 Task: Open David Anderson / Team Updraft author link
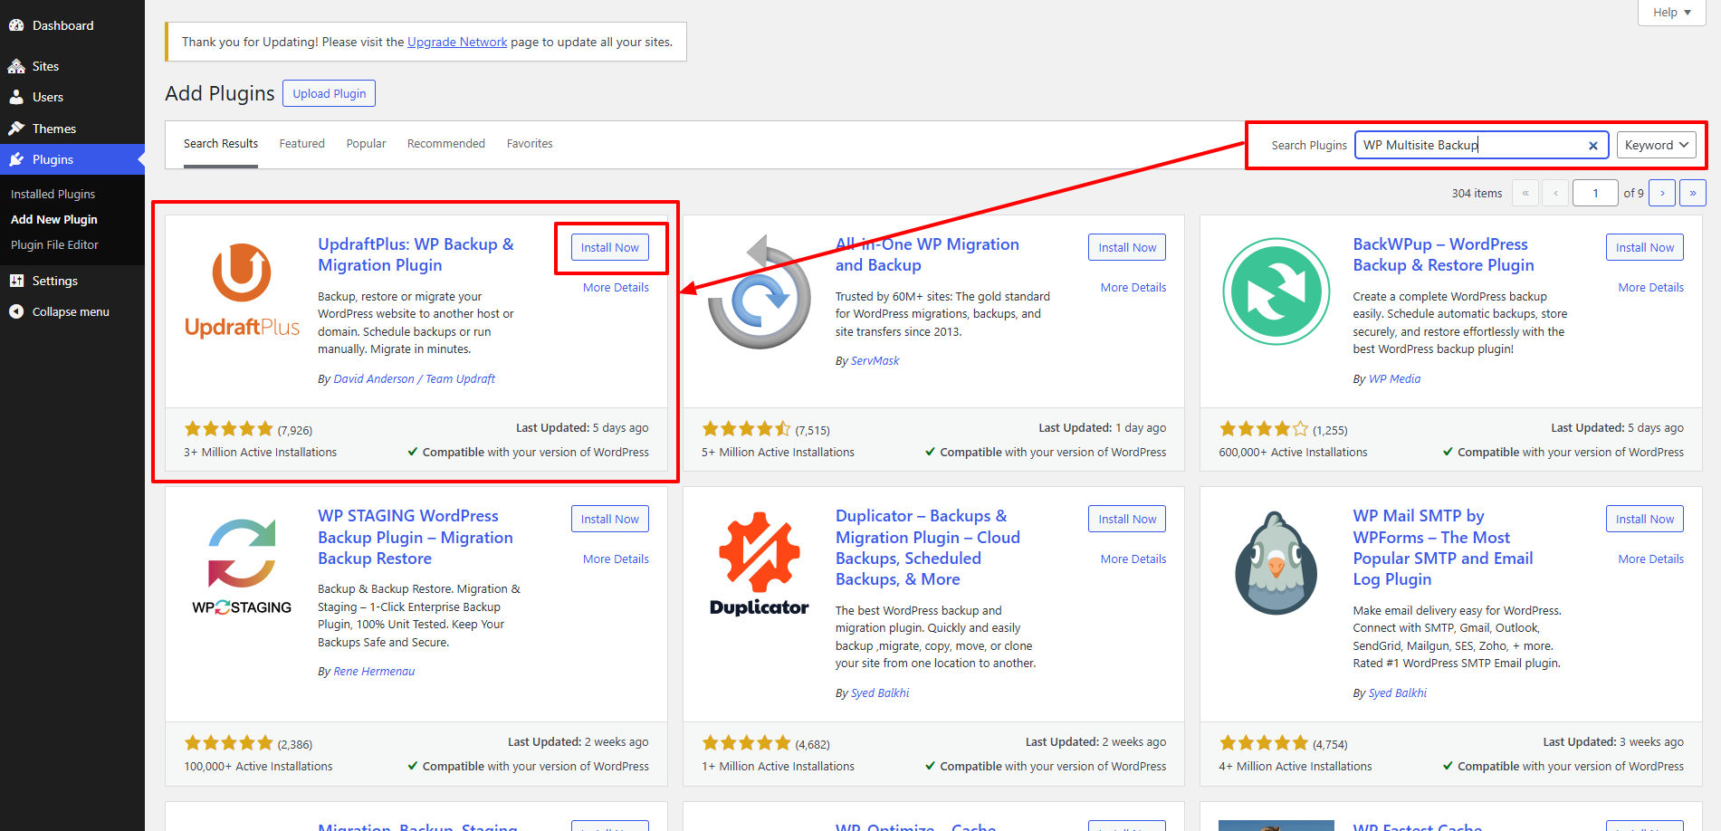(x=415, y=379)
